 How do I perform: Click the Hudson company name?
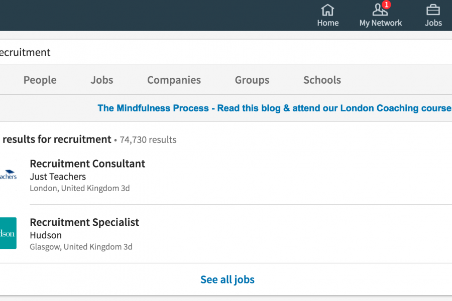click(46, 235)
